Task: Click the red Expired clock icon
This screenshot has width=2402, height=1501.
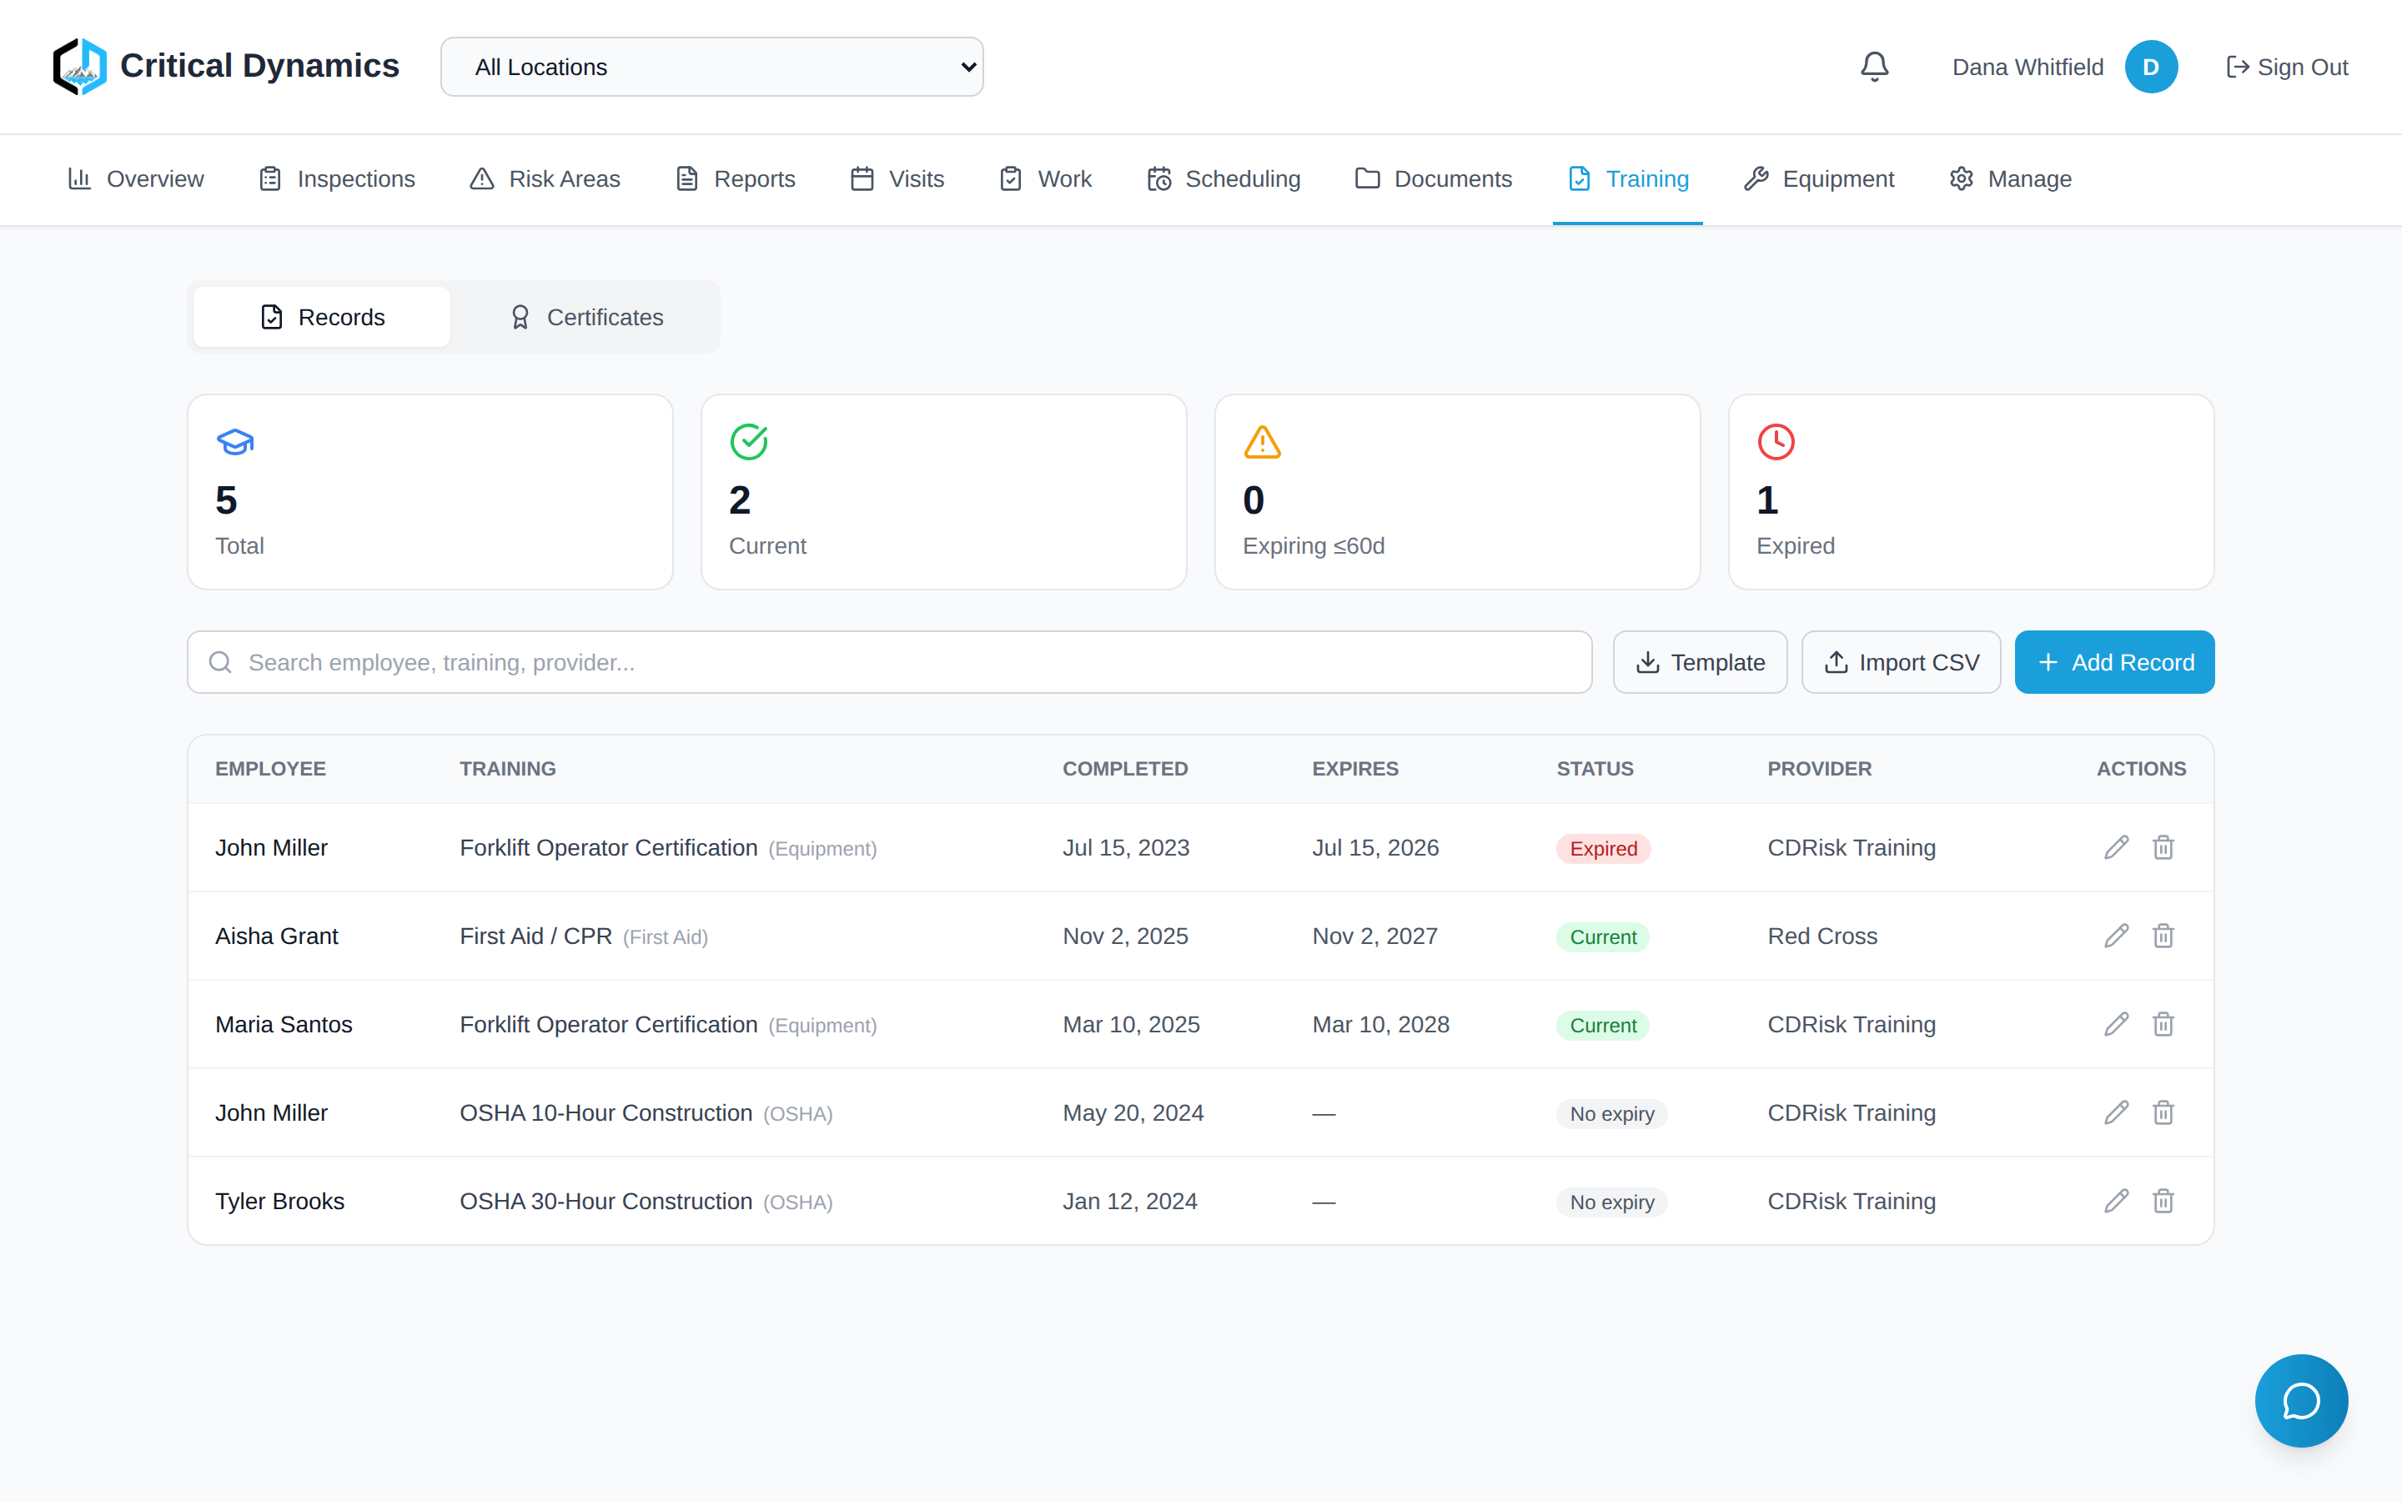Action: (x=1776, y=442)
